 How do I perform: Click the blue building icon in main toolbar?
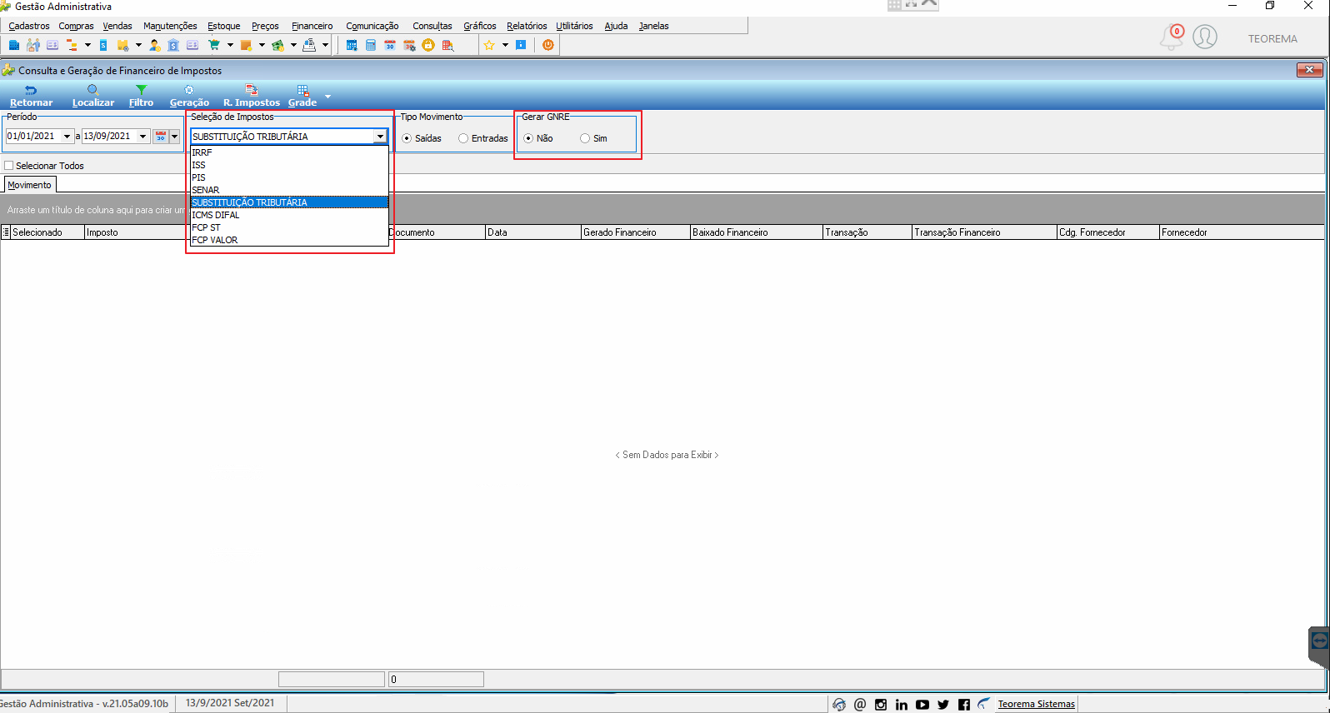13,45
